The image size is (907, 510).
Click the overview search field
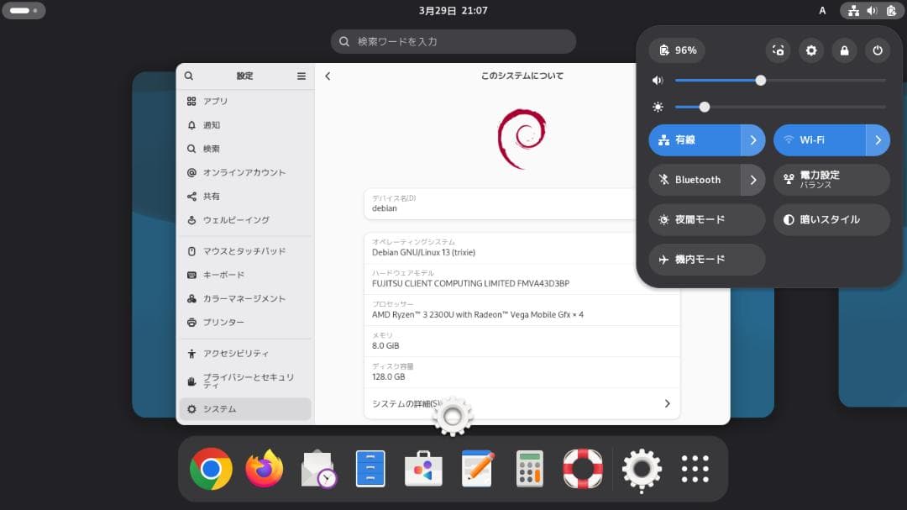point(453,42)
